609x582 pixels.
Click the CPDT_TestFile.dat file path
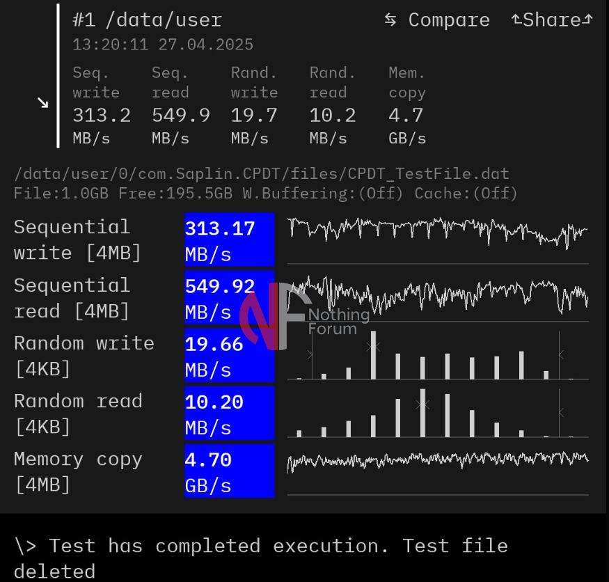[261, 173]
